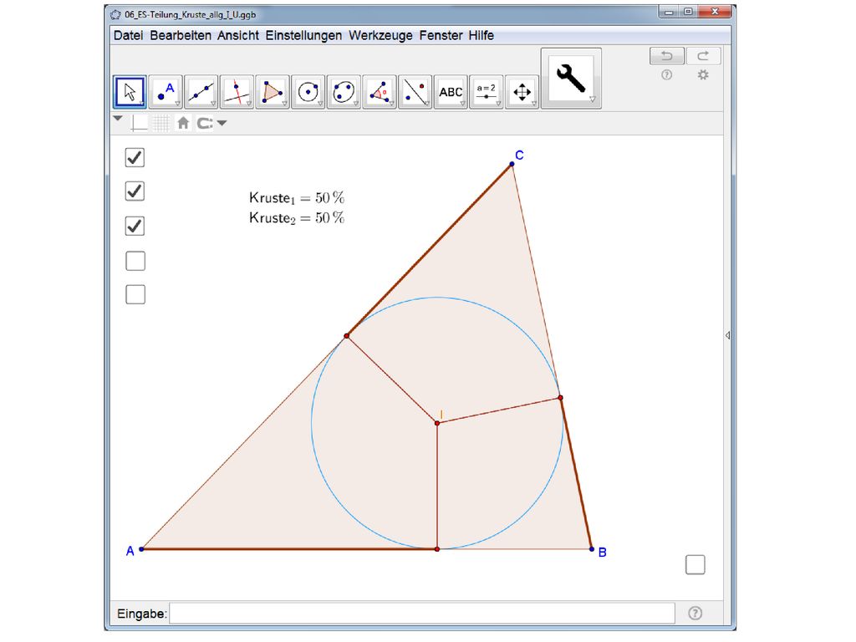Click the Eingabe input field
Viewport: 856px width, 642px height.
click(422, 614)
